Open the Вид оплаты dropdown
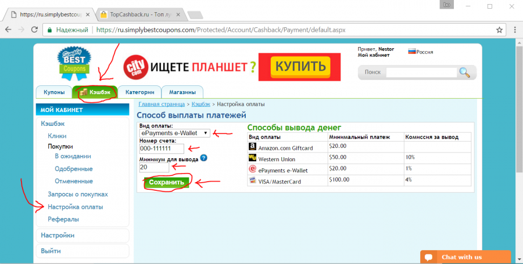 coord(175,133)
